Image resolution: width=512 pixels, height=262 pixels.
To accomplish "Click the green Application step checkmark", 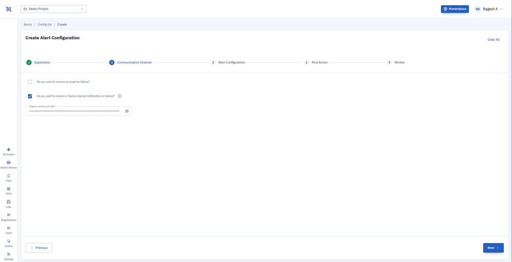I will pyautogui.click(x=29, y=62).
